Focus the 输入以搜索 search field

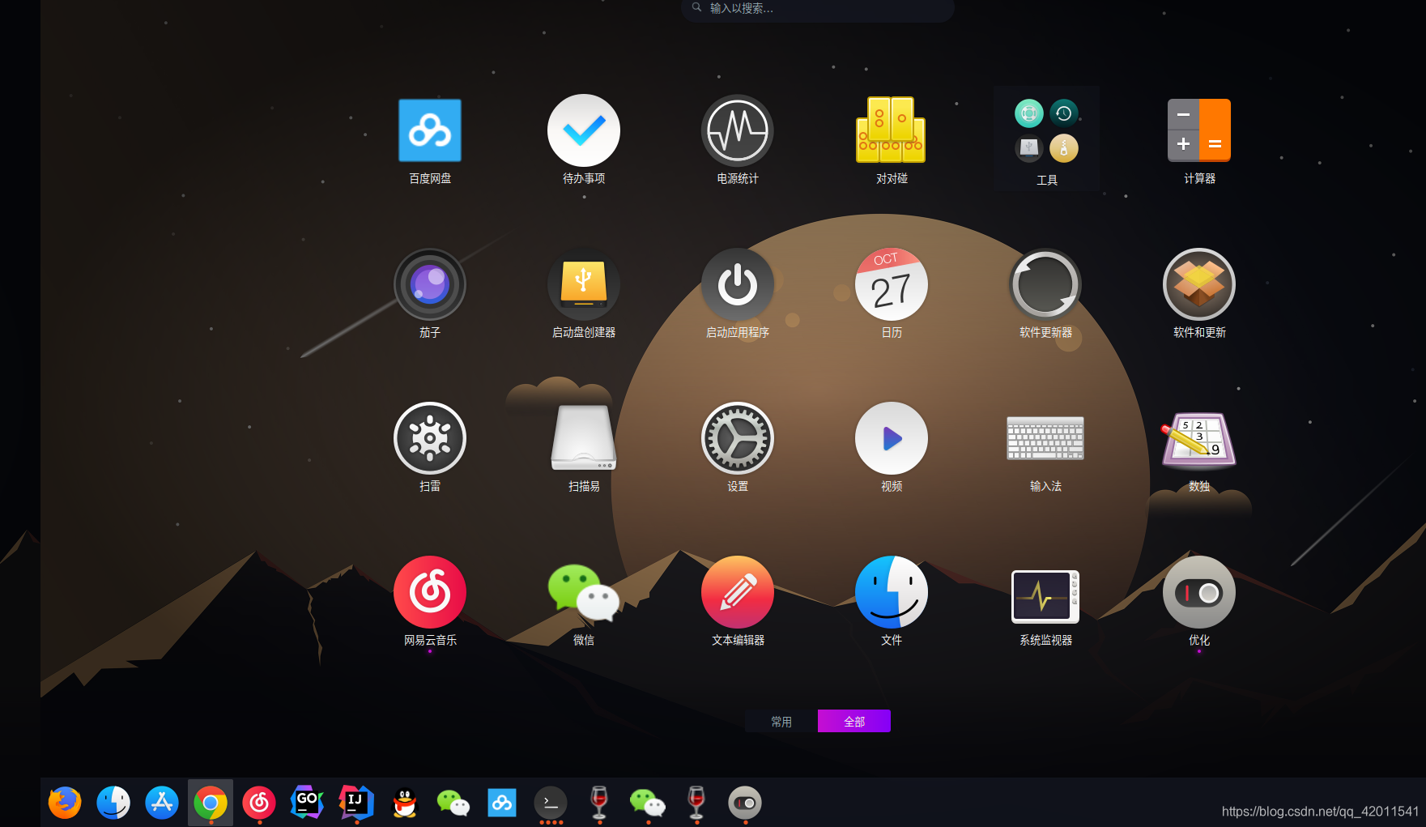point(818,9)
